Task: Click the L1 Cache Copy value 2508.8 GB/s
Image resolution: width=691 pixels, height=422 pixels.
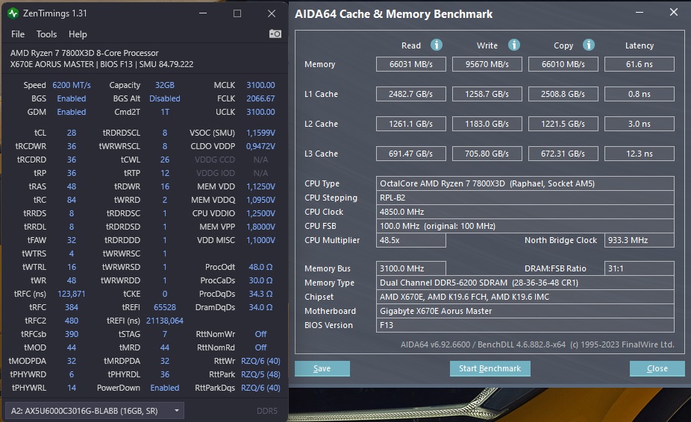Action: click(563, 94)
